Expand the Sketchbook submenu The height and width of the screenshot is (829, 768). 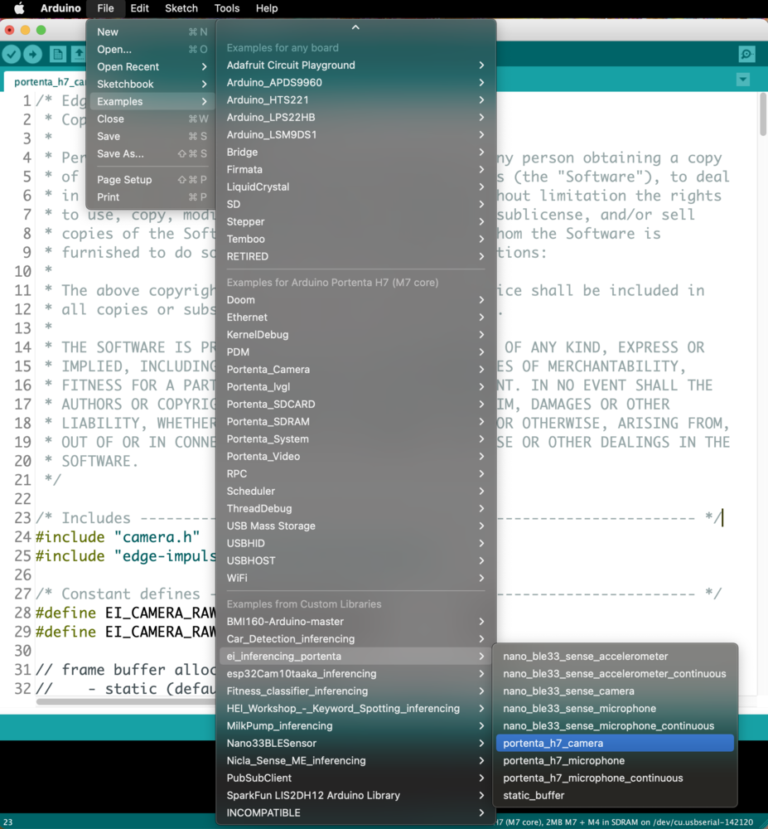[152, 84]
